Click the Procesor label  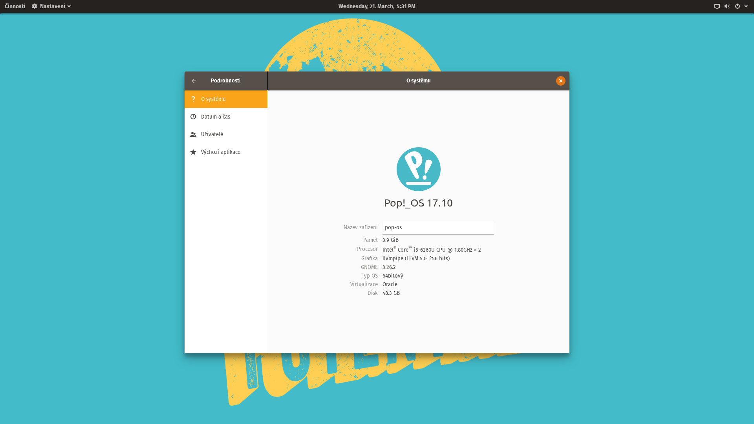[367, 249]
